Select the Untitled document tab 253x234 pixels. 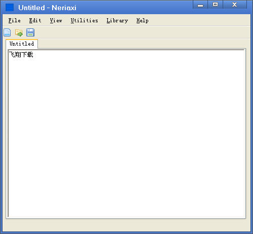pyautogui.click(x=22, y=44)
